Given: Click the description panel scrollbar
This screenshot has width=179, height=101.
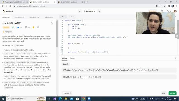Looking at the screenshot, I should click(57, 34).
